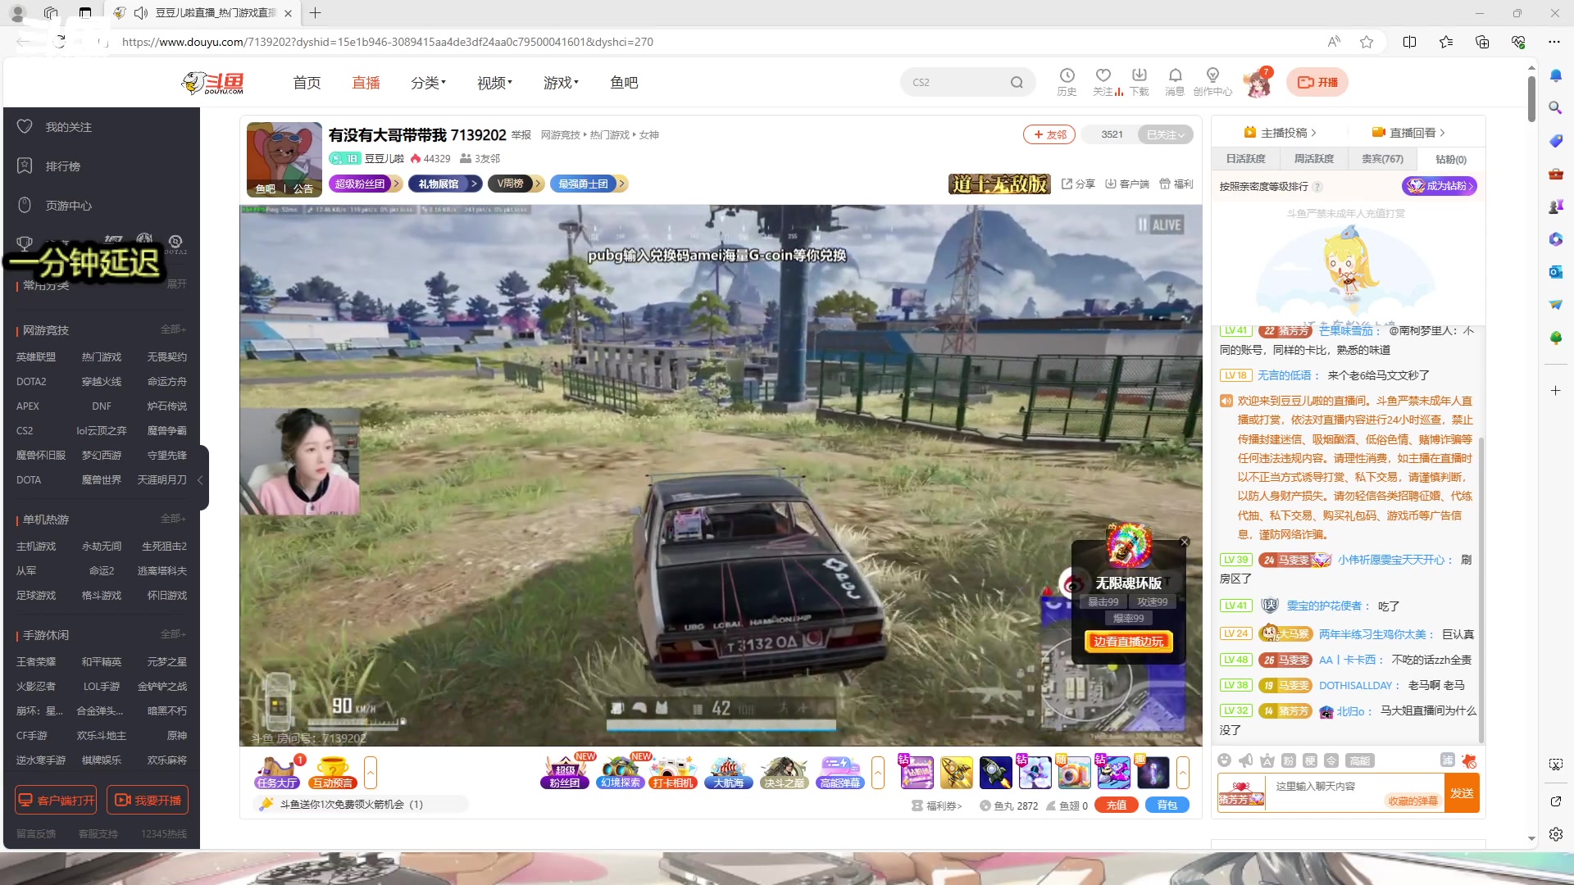Open the 分类 dropdown menu

tap(428, 83)
